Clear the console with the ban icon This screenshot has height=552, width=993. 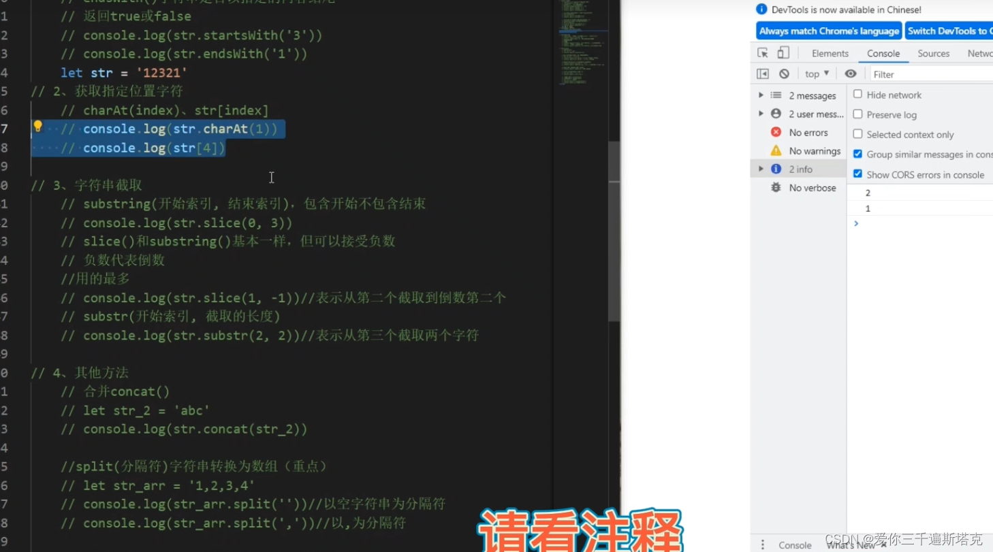pos(785,73)
